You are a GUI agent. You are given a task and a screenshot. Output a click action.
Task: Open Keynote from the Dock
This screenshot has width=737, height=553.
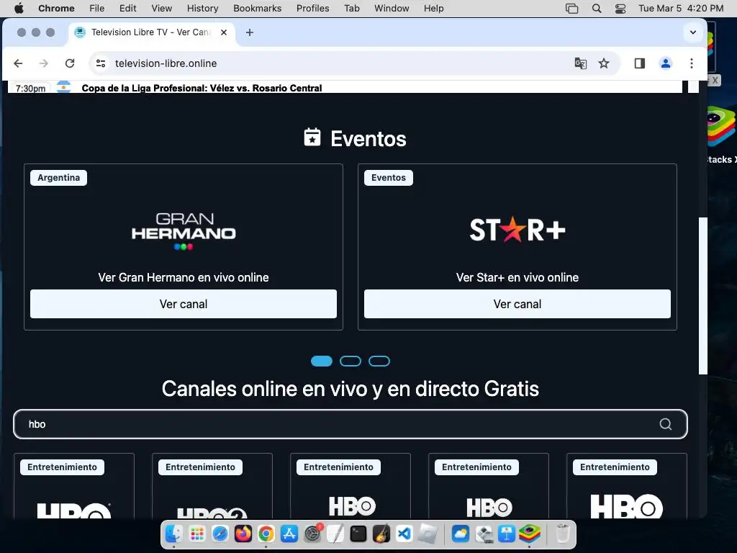tap(507, 534)
